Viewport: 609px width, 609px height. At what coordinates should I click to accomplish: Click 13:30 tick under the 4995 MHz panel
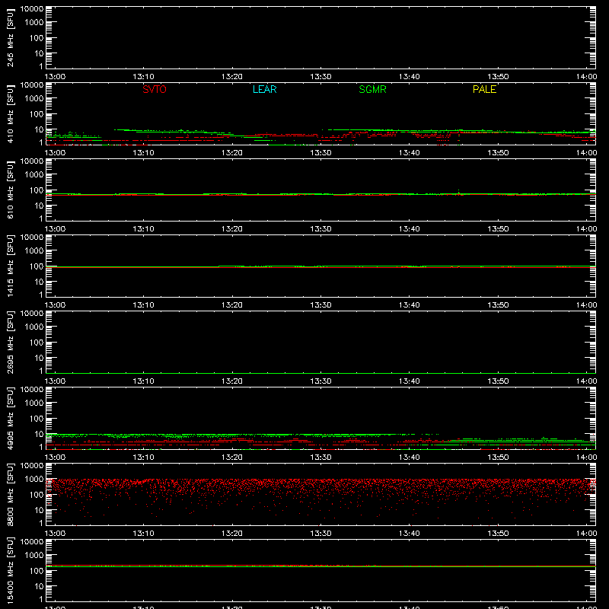(x=320, y=458)
